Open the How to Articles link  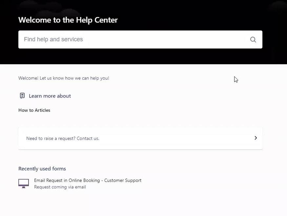pos(34,110)
